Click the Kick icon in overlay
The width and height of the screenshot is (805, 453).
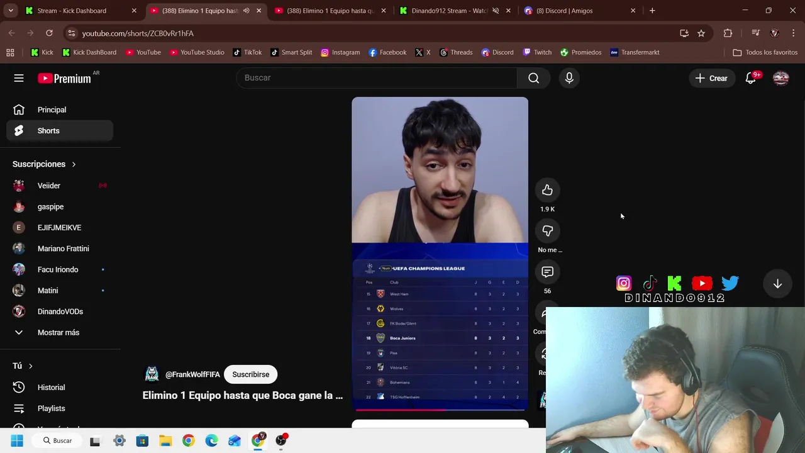675,283
